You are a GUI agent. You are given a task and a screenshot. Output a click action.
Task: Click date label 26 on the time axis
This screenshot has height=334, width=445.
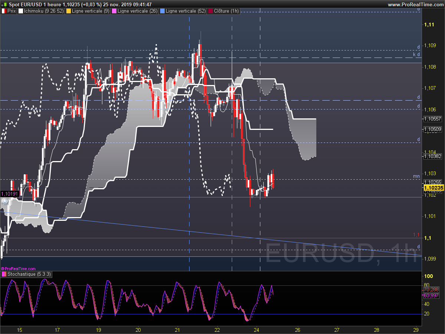tap(297, 330)
